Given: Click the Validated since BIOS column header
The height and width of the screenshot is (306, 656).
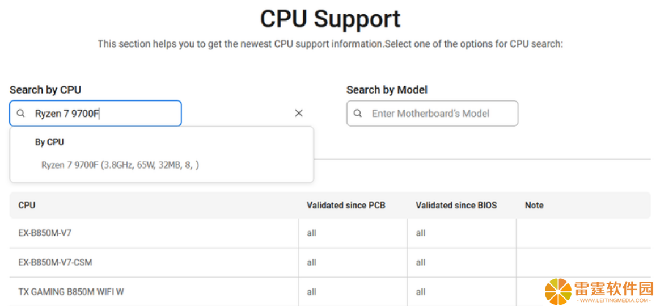Looking at the screenshot, I should 456,206.
